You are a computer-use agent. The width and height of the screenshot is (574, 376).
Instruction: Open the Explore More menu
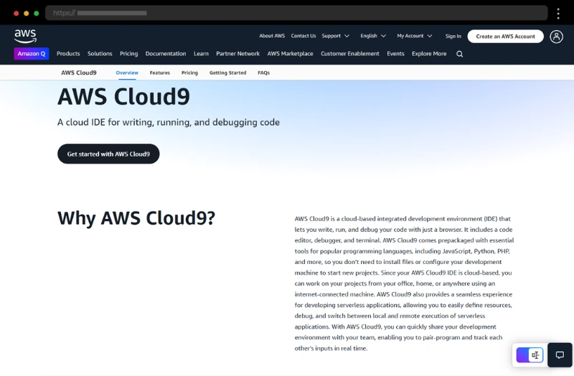(429, 53)
